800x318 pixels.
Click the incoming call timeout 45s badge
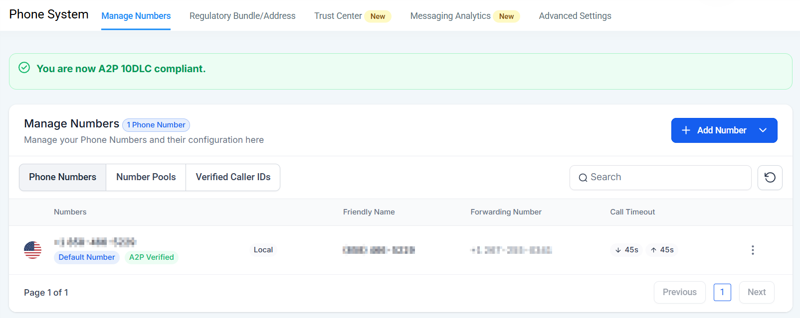click(626, 250)
